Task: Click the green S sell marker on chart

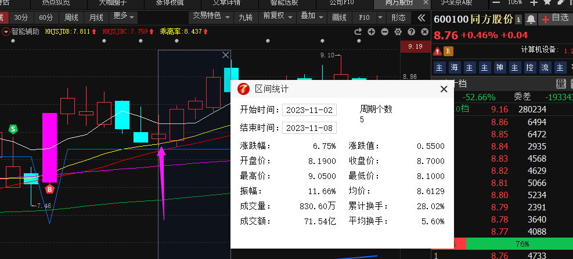Action: (13, 129)
